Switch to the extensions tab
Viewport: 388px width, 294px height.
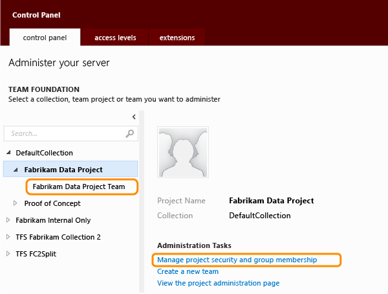(x=177, y=38)
